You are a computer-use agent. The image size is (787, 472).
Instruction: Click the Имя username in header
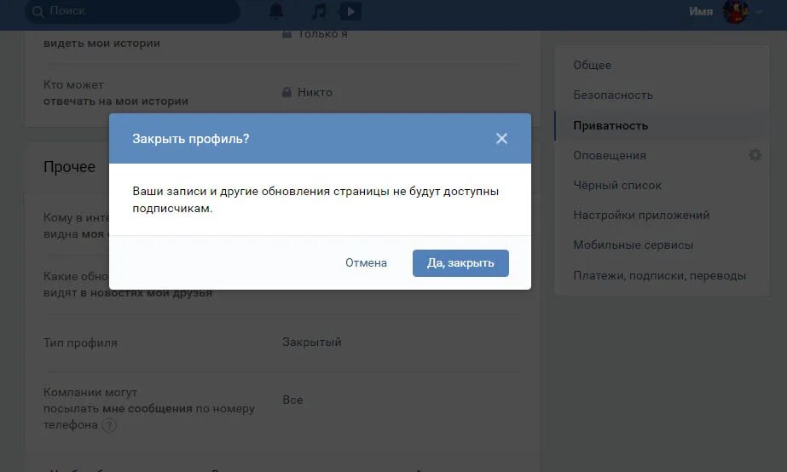[x=701, y=12]
